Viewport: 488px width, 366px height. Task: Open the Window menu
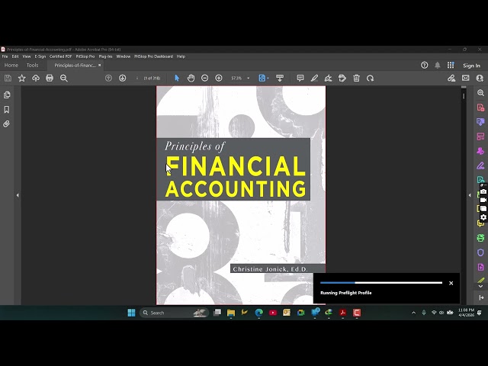pyautogui.click(x=124, y=56)
